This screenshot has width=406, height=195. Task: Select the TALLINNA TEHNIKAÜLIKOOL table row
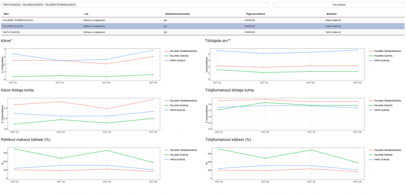(x=203, y=20)
